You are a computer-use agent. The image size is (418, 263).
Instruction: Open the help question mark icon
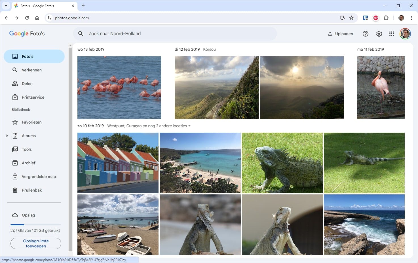[366, 34]
